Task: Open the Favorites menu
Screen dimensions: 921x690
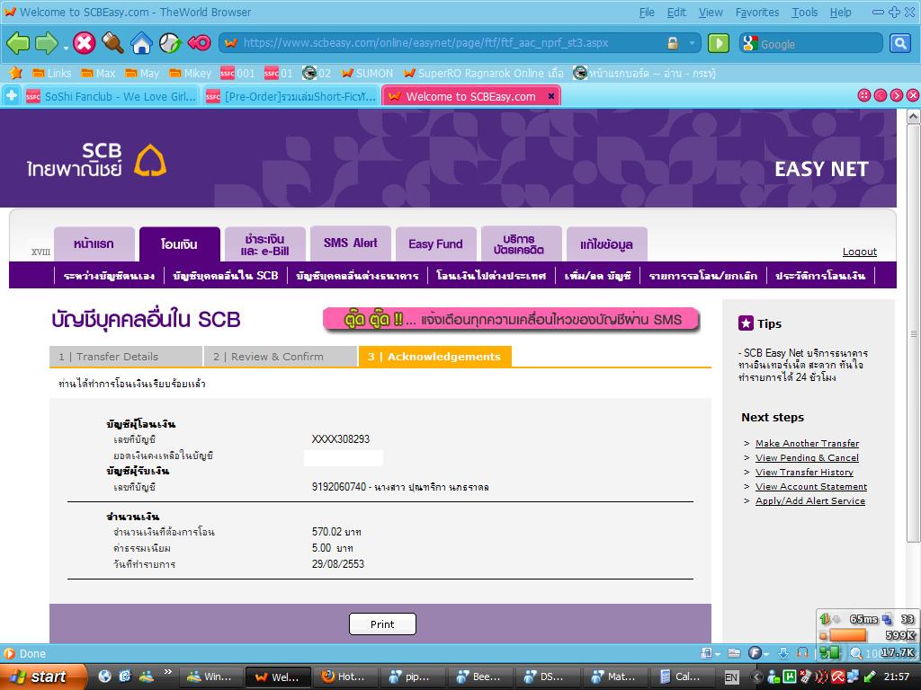Action: coord(757,13)
